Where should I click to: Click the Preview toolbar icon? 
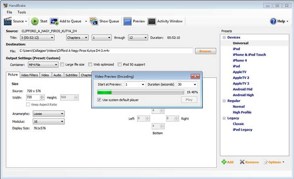point(127,21)
